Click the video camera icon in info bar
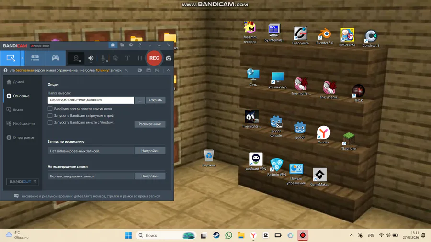 (140, 70)
